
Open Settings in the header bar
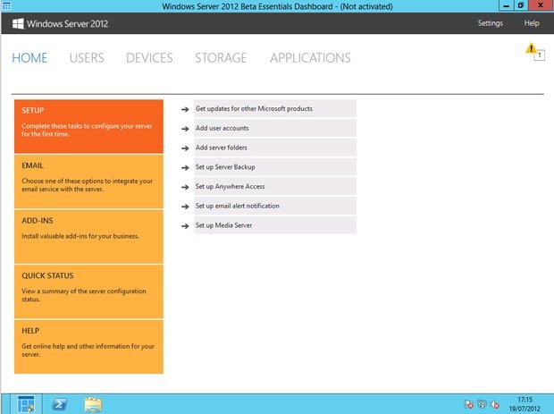point(490,23)
